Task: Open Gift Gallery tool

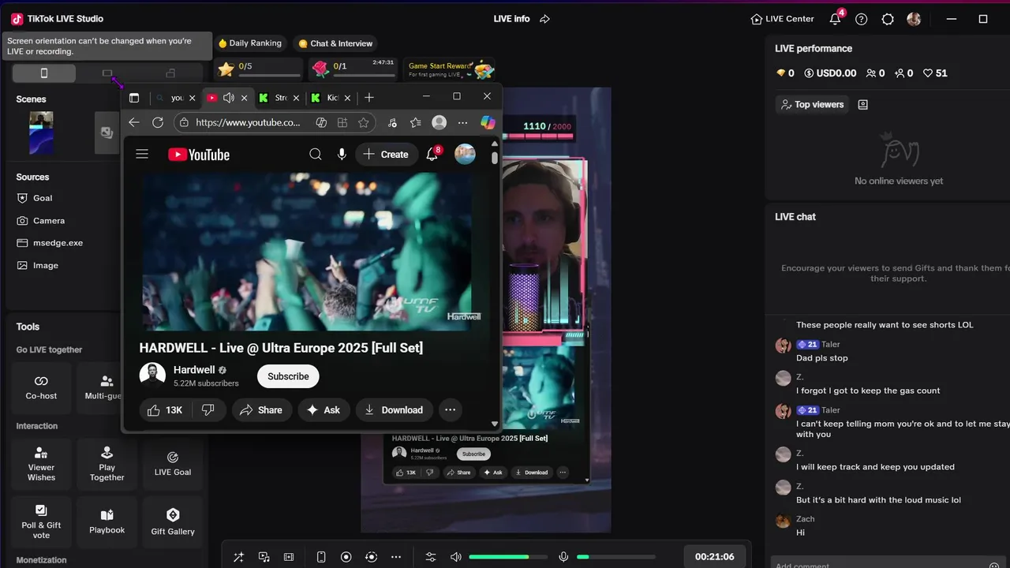Action: (x=173, y=521)
